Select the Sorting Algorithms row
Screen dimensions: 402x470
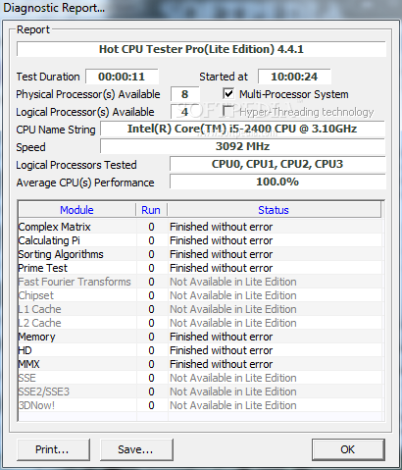(200, 254)
